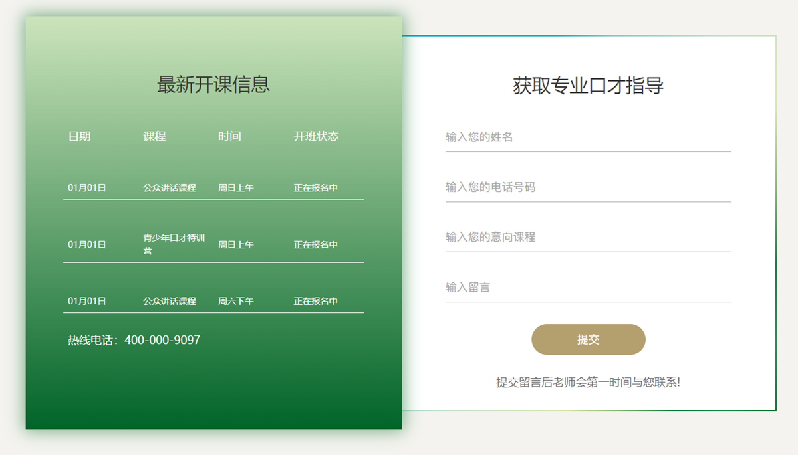798x455 pixels.
Task: Click the 提交留言后老师会第一时间与您联系 note
Action: pos(589,383)
